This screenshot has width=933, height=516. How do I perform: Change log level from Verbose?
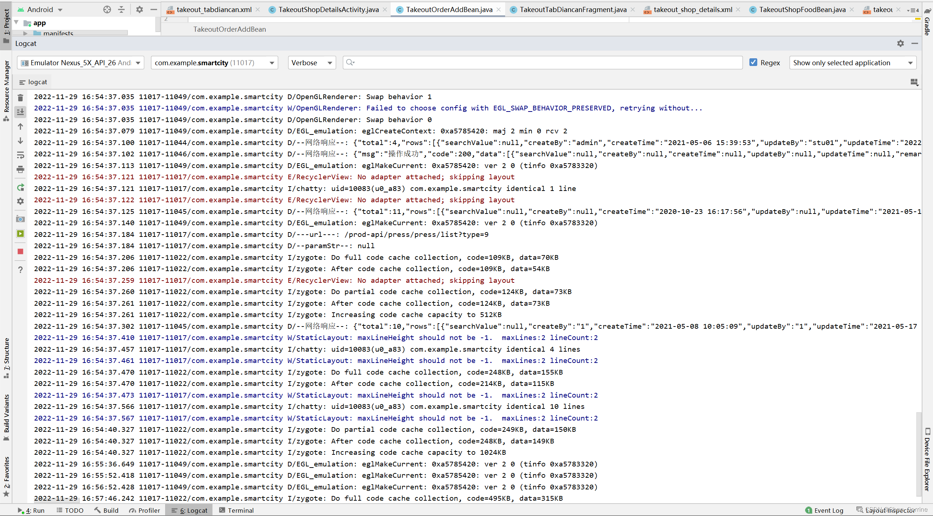[312, 62]
